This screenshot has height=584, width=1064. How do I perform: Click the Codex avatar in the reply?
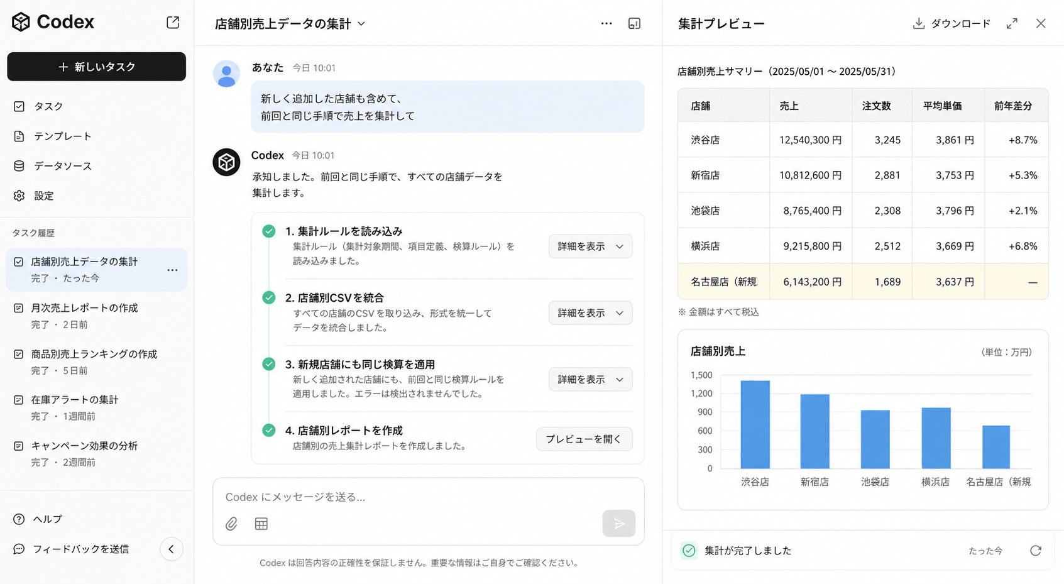(226, 162)
